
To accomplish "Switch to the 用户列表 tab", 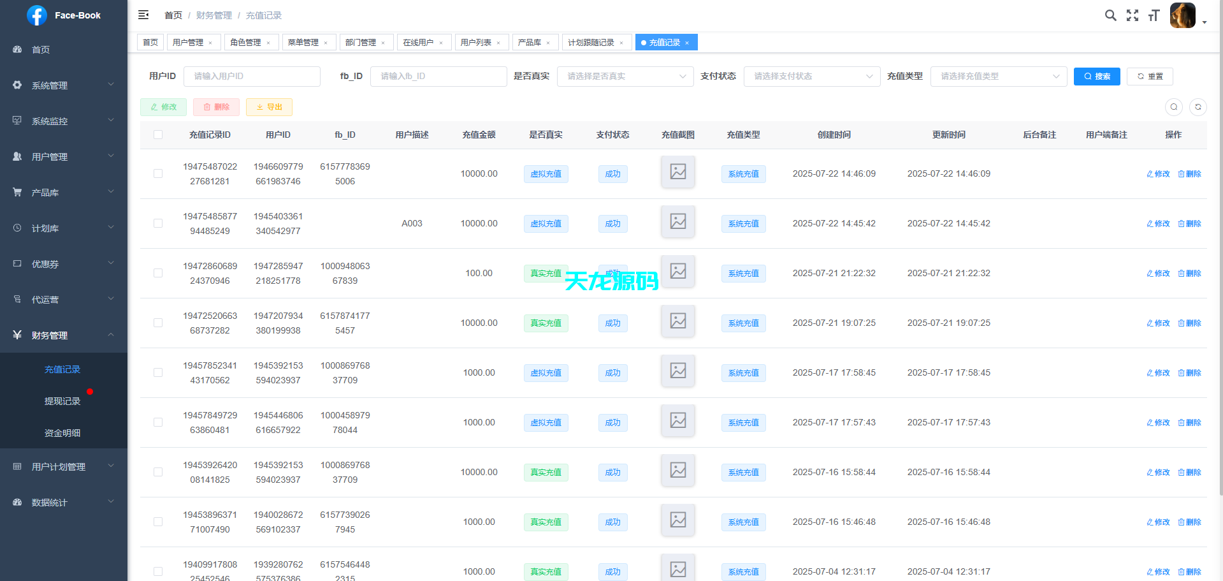I will tap(477, 42).
